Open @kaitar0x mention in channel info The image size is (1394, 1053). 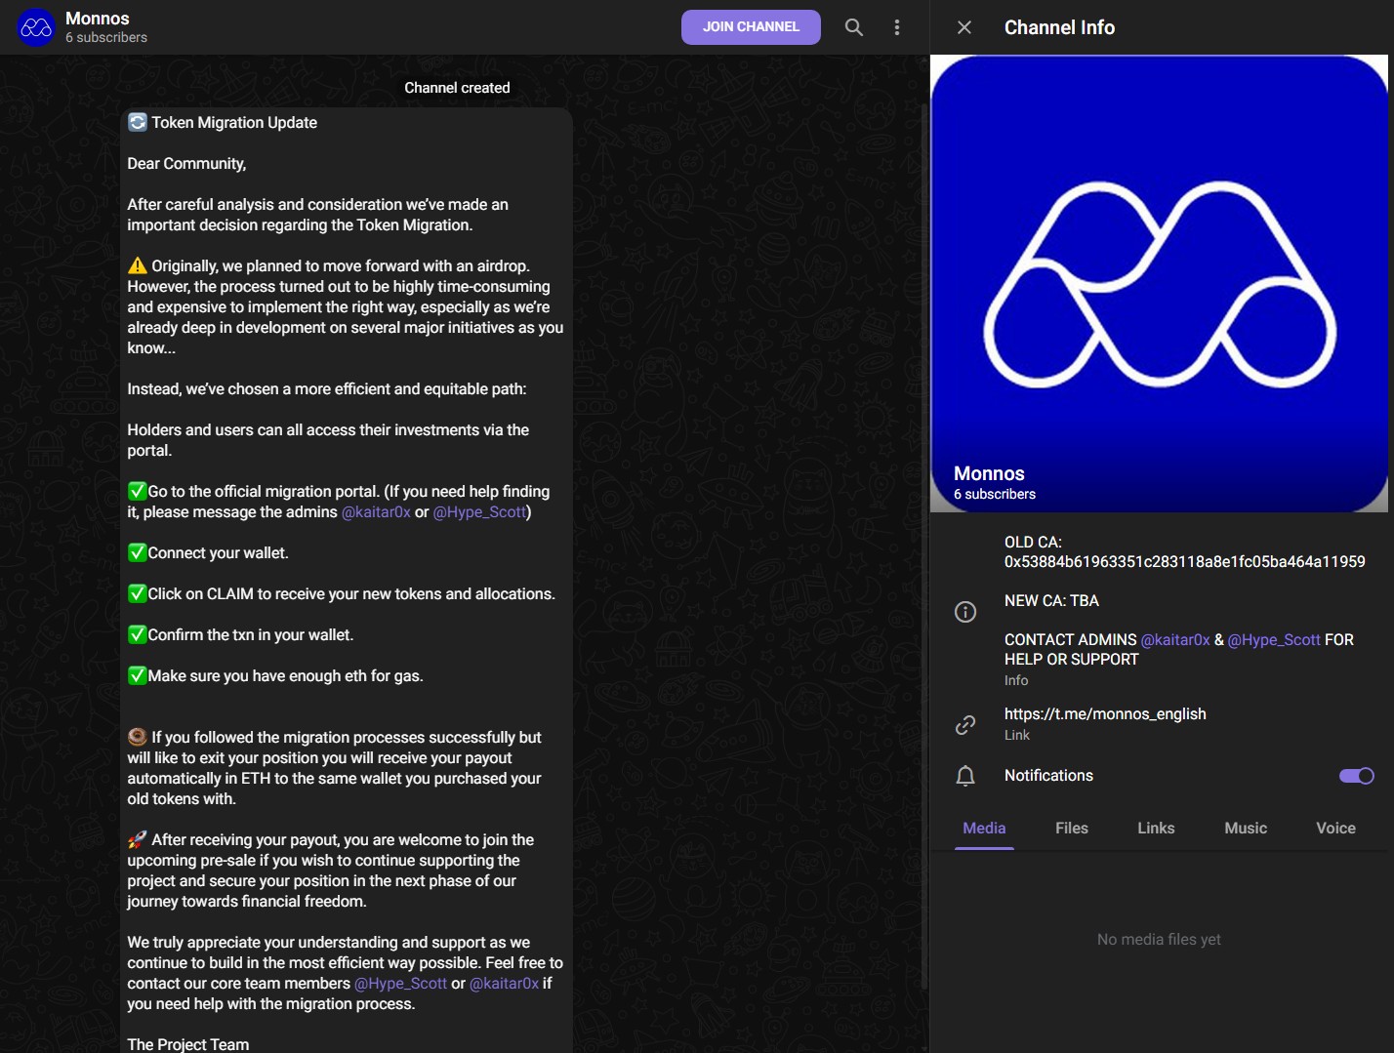pos(1175,640)
